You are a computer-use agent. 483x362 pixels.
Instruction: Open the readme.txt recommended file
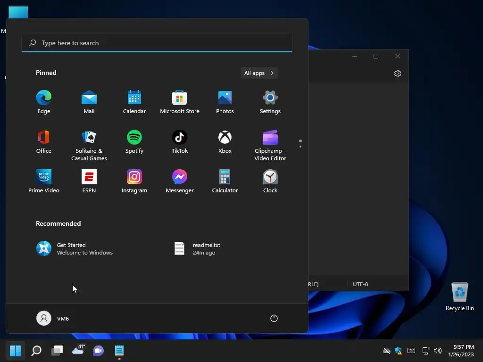tap(198, 249)
